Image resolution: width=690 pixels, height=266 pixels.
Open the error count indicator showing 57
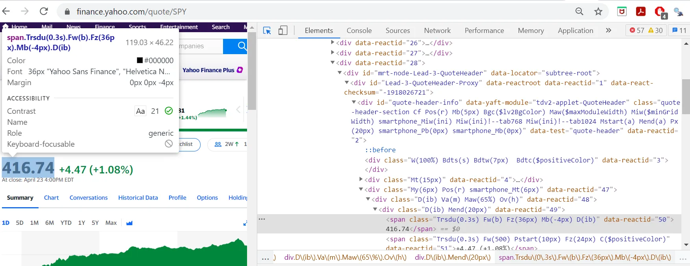click(636, 30)
